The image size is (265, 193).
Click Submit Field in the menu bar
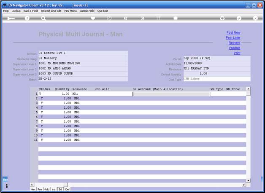(87, 11)
